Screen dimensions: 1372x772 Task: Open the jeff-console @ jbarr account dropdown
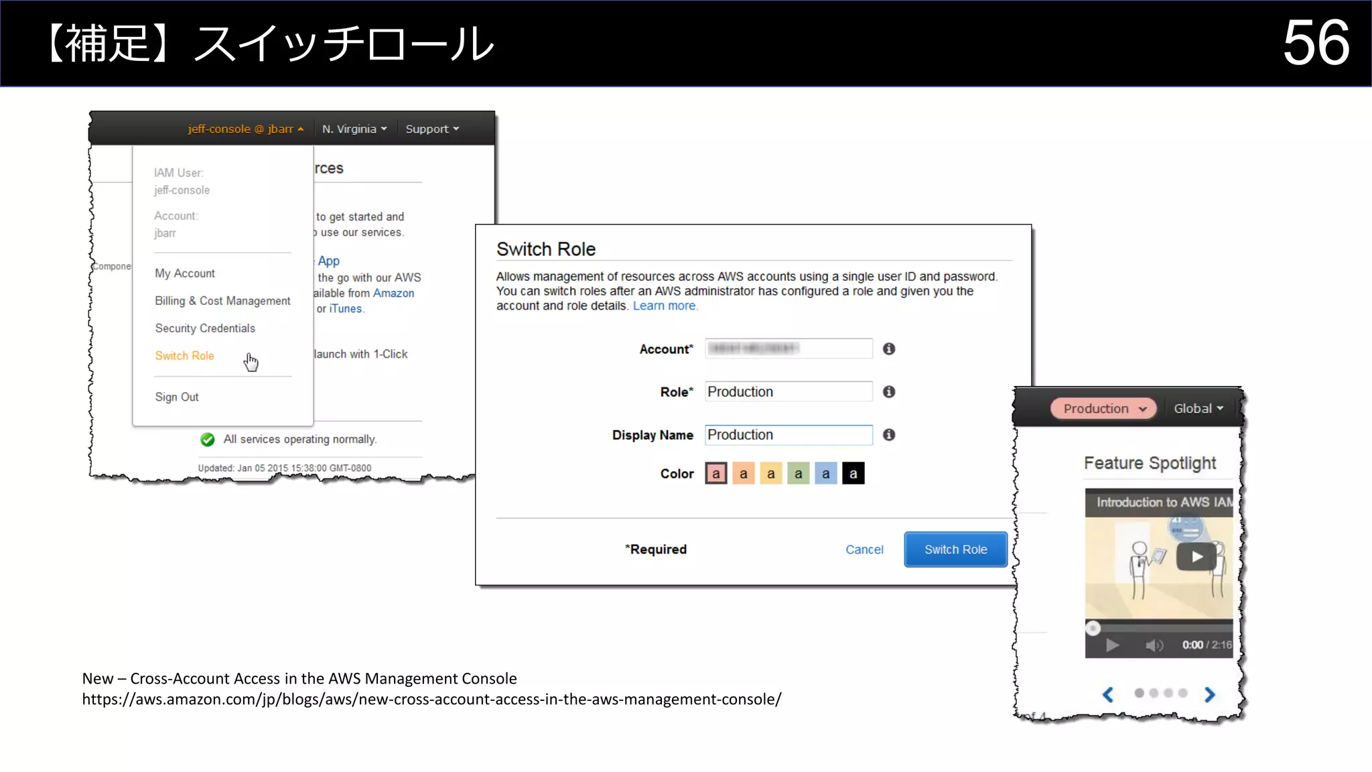[245, 129]
